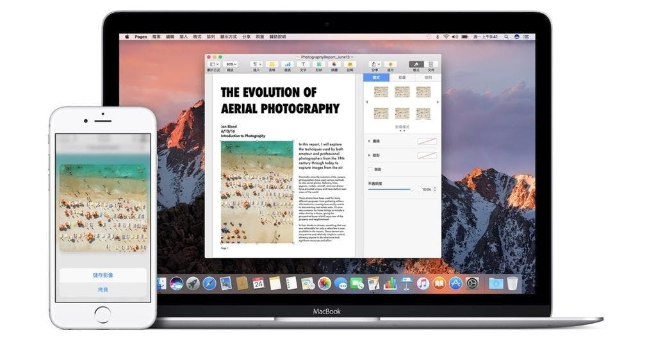The image size is (656, 341).
Task: Open Notes from the Dock
Action: (275, 283)
